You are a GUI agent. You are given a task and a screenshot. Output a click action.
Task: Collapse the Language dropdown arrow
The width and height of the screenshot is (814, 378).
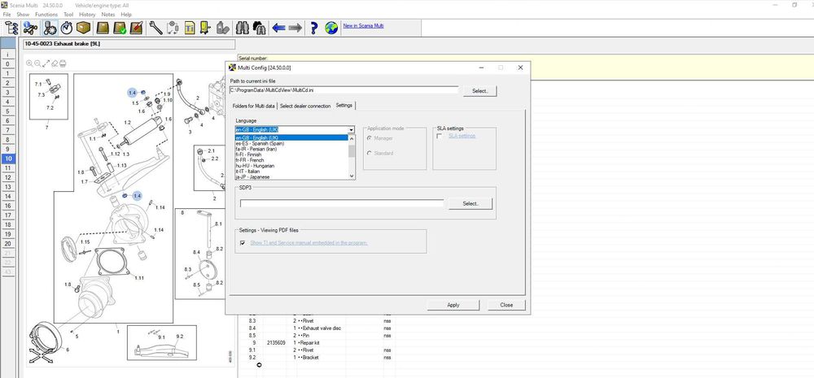point(352,129)
